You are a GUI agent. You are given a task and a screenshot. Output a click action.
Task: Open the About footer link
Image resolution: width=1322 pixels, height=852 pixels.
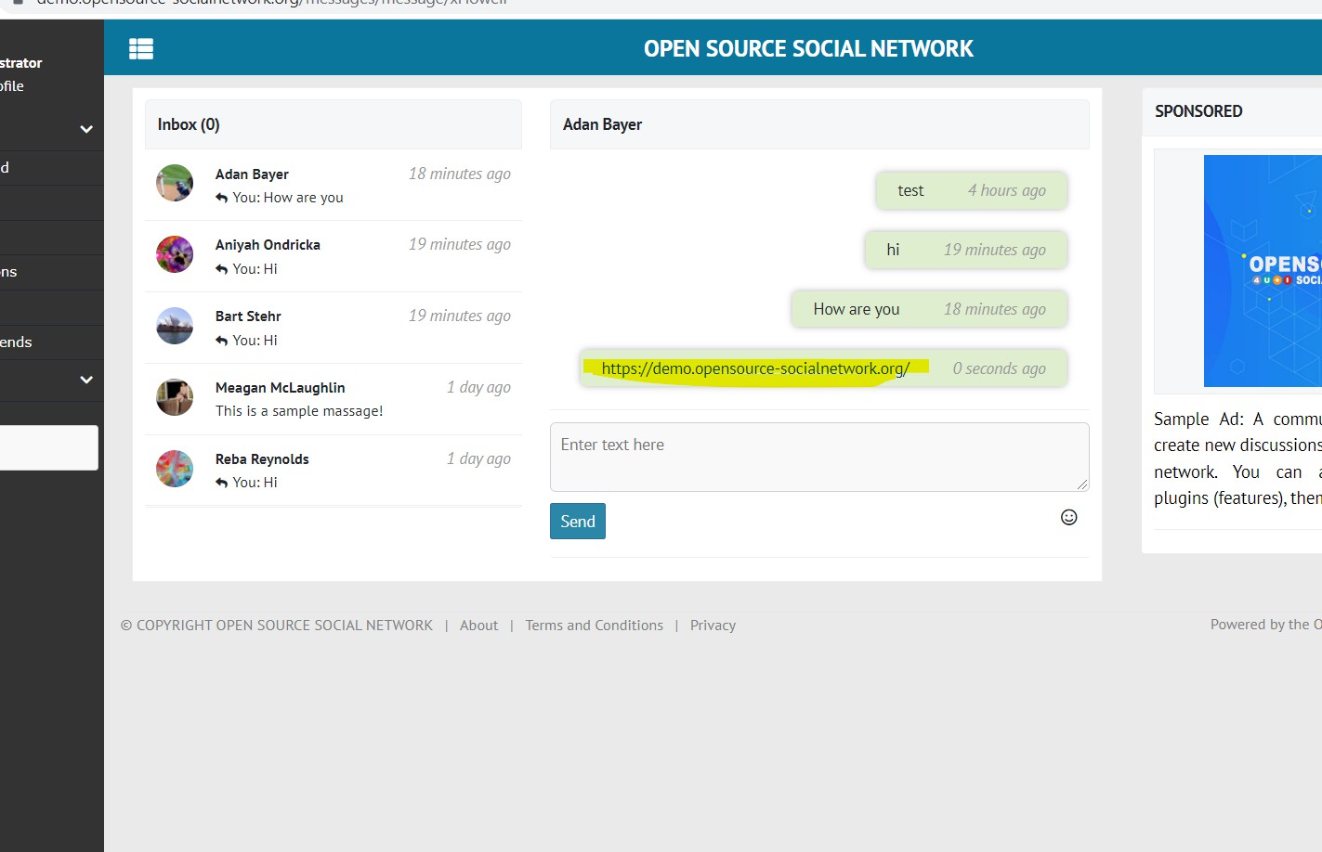coord(478,626)
